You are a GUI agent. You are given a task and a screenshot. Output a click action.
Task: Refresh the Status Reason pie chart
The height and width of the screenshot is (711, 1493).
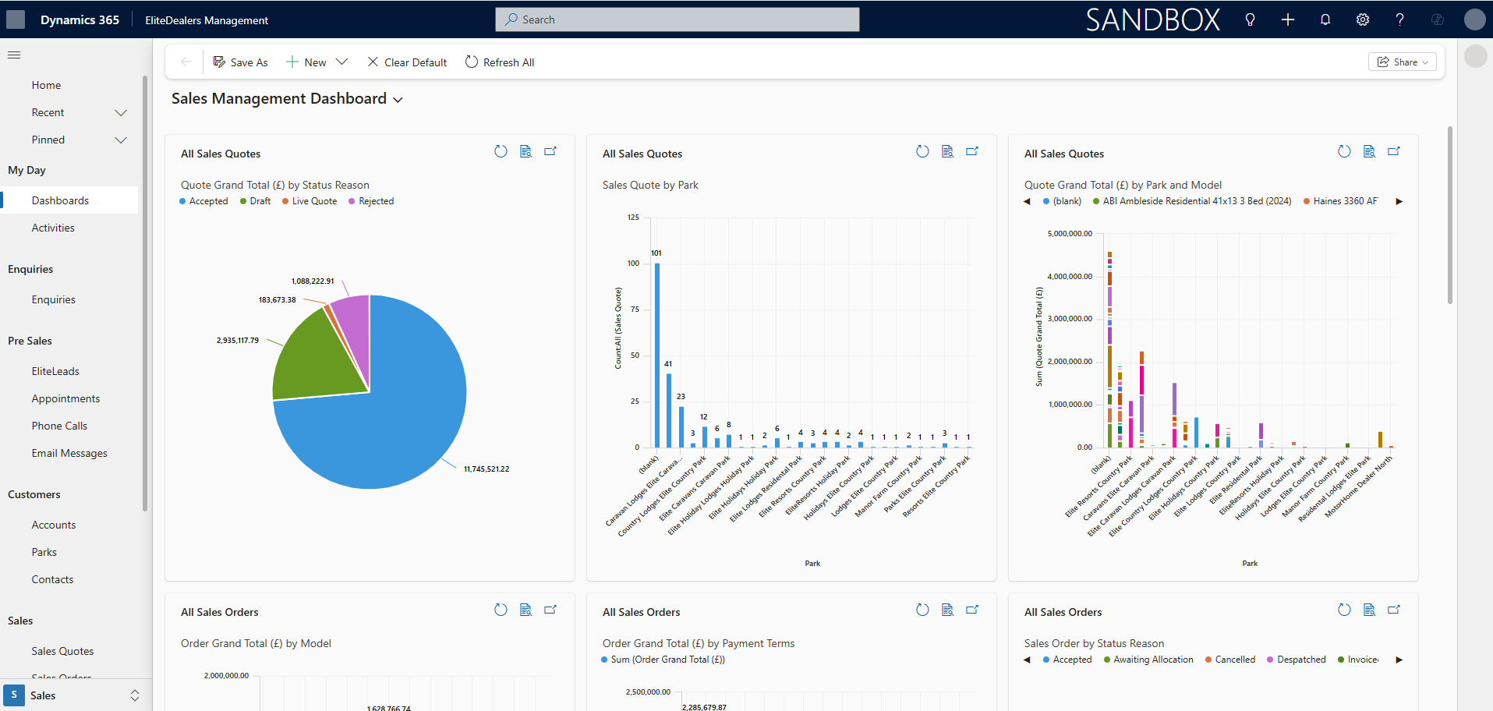click(501, 151)
